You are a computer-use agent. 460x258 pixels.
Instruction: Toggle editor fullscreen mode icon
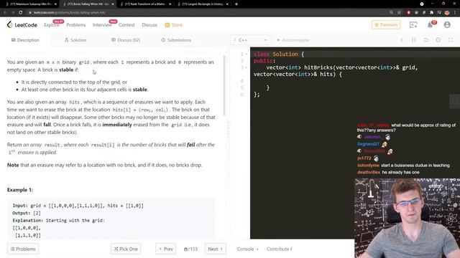(451, 40)
